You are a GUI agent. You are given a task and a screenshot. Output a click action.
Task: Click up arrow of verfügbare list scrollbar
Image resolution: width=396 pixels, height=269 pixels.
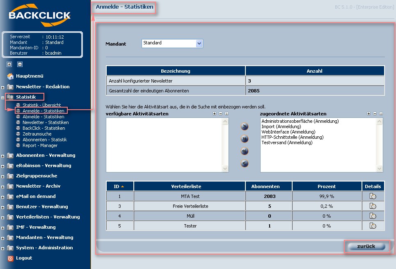click(x=225, y=122)
